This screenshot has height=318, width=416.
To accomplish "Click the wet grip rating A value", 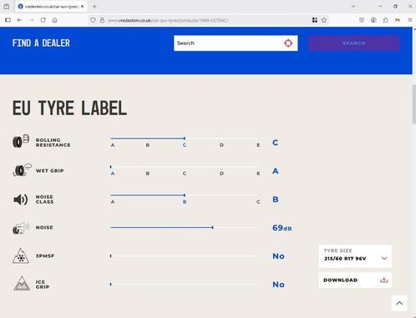I will 276,171.
